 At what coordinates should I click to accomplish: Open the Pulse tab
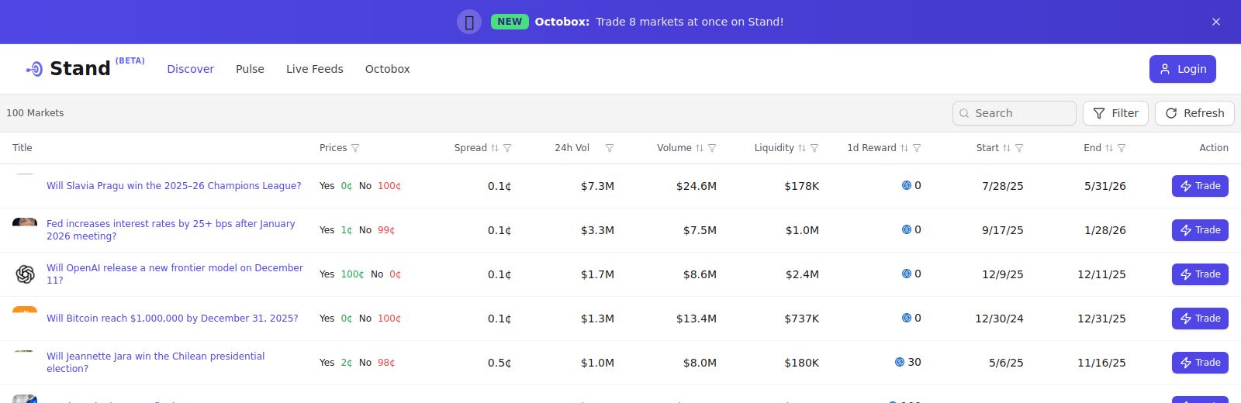coord(250,69)
